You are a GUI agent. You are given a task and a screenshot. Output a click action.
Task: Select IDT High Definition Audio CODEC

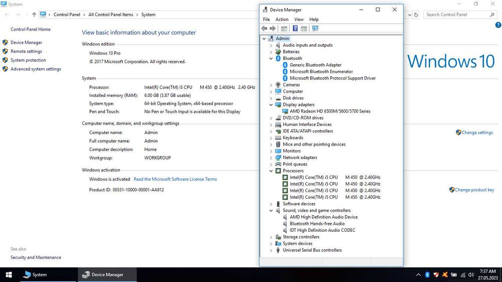[x=322, y=230]
